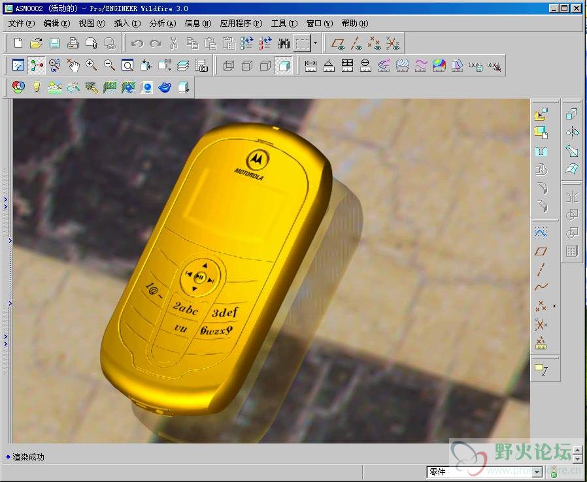
Task: Refit the model to the screen
Action: point(127,65)
